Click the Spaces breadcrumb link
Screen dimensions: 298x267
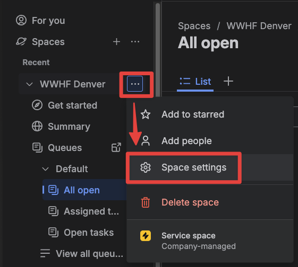click(194, 26)
